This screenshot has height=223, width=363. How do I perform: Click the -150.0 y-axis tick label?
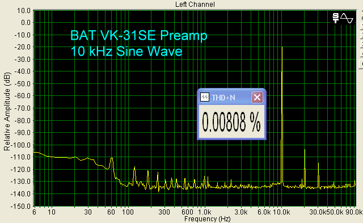(20, 206)
